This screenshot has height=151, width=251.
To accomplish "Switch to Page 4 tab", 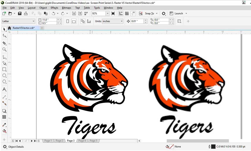I will click(82, 141).
